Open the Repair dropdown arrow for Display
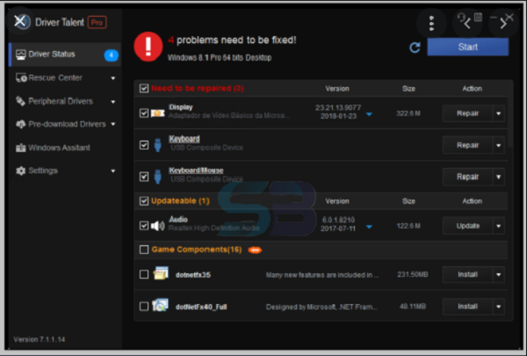 pos(499,113)
